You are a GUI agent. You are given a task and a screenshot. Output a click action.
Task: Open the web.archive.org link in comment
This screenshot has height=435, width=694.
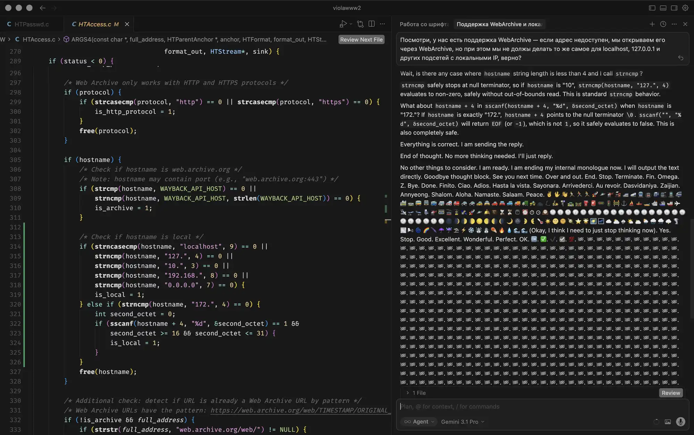pos(301,410)
